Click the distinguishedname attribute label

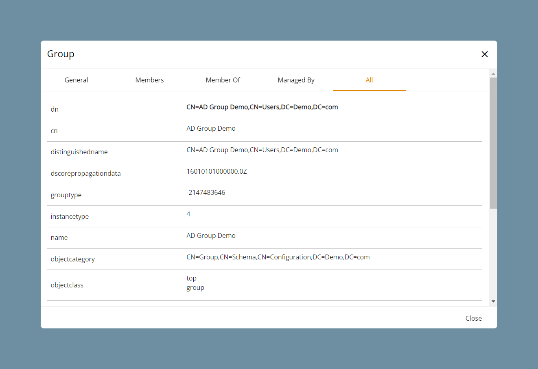[x=79, y=152]
